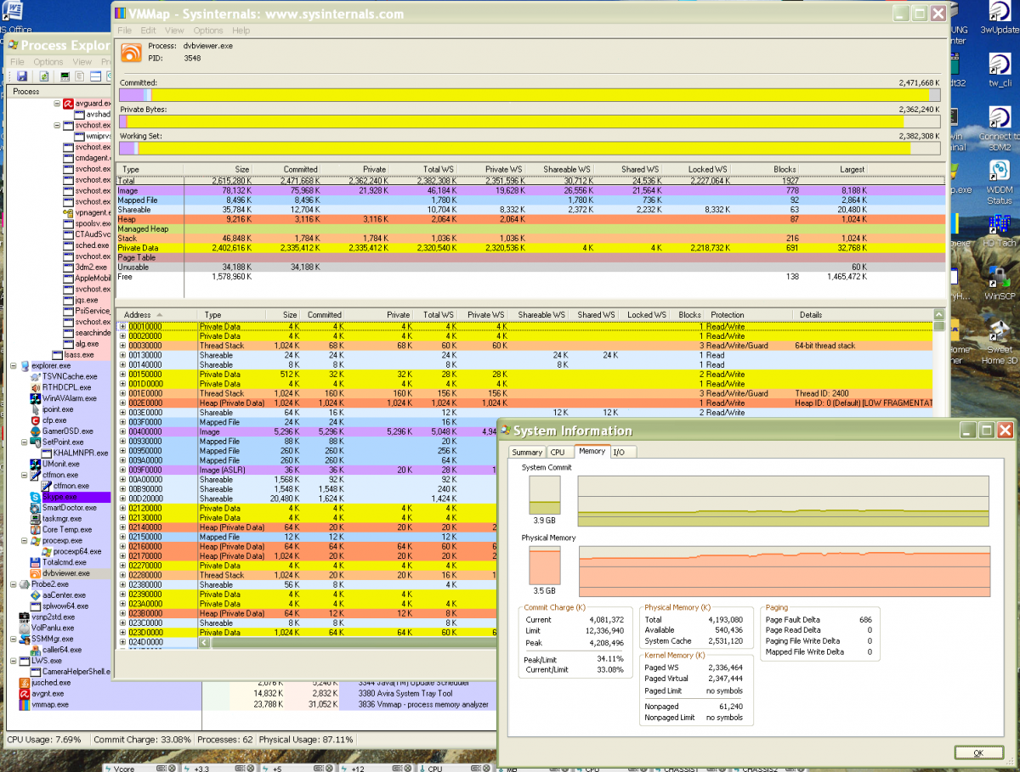Expand address 00010000 row in VMMap

pos(122,326)
